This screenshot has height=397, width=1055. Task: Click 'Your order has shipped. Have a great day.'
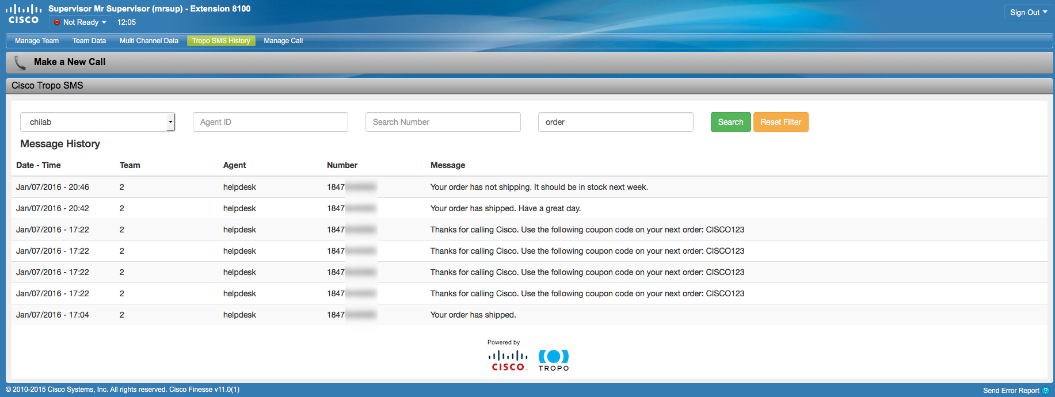click(x=506, y=208)
